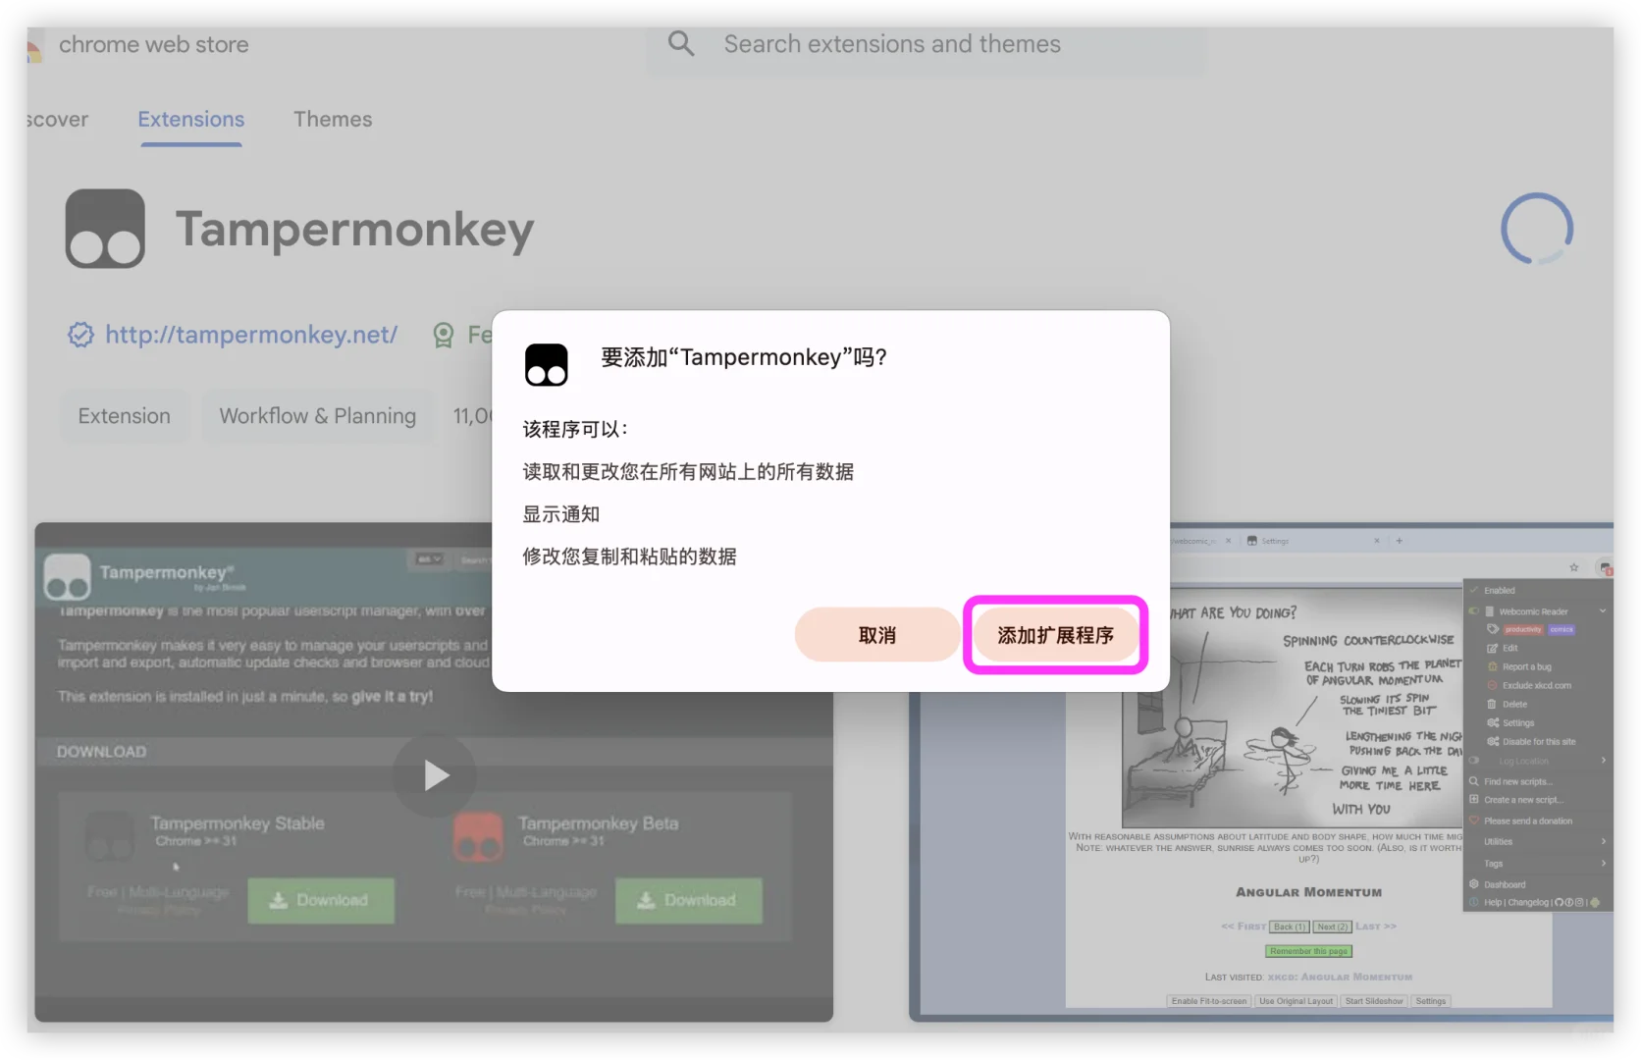The height and width of the screenshot is (1060, 1641).
Task: Click the Tampermonkey icon in the confirmation dialog
Action: (546, 364)
